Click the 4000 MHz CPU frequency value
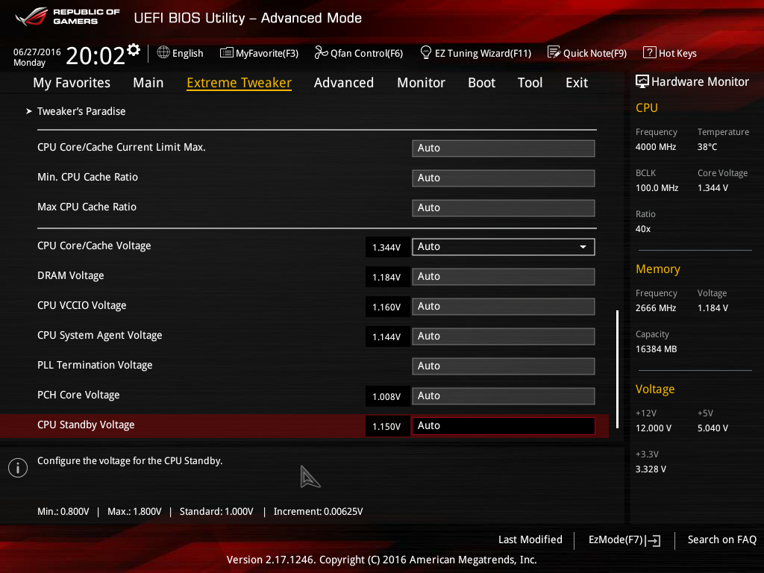This screenshot has width=764, height=573. [x=655, y=147]
